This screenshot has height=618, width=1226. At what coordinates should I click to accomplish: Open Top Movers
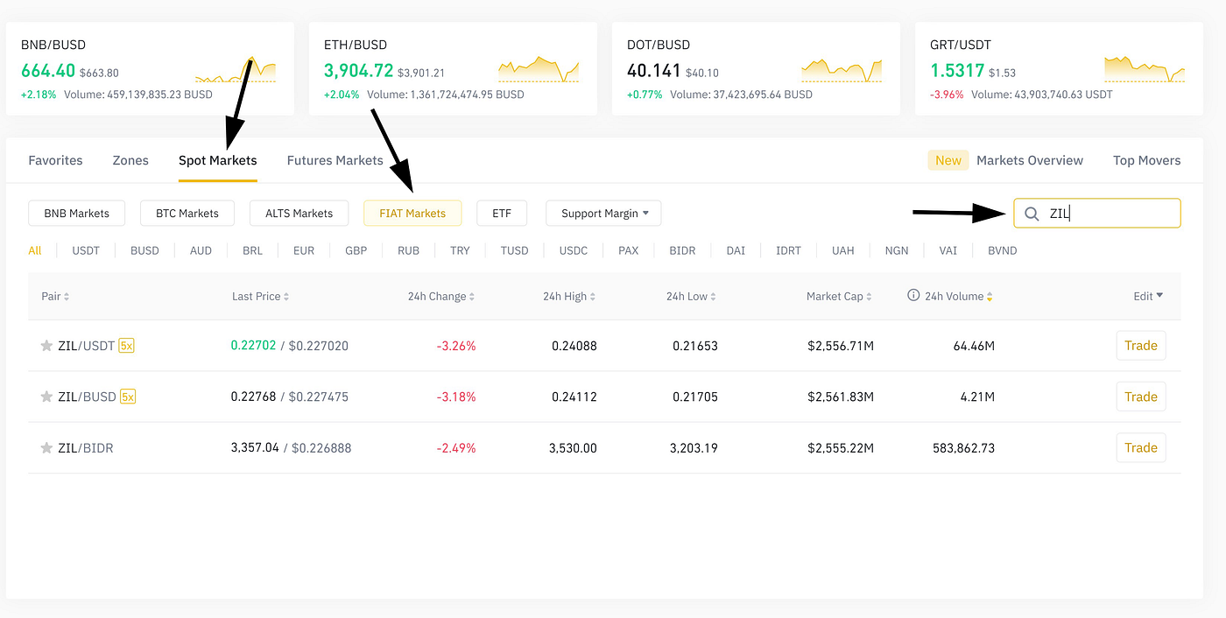(x=1146, y=160)
